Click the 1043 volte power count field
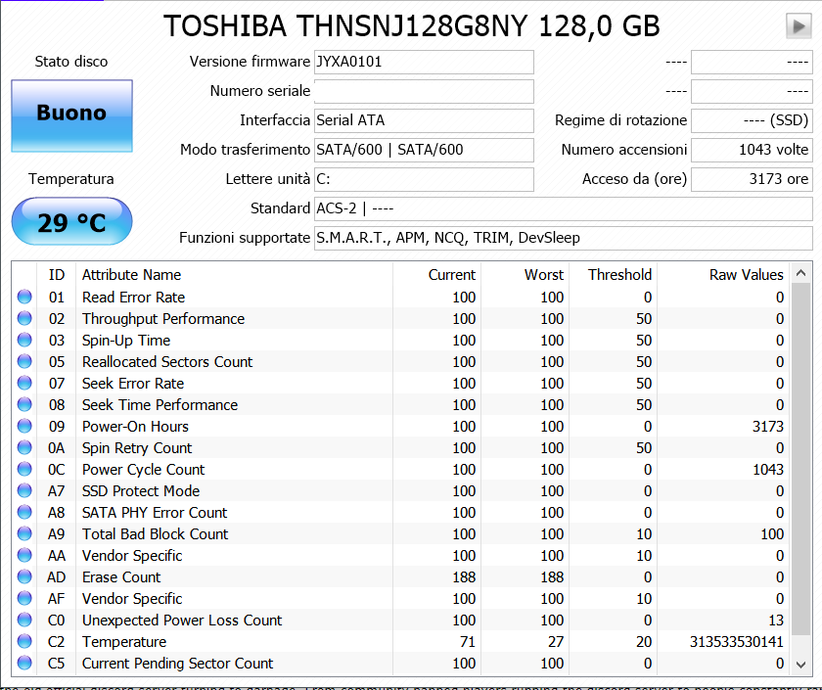This screenshot has height=690, width=822. (x=752, y=150)
